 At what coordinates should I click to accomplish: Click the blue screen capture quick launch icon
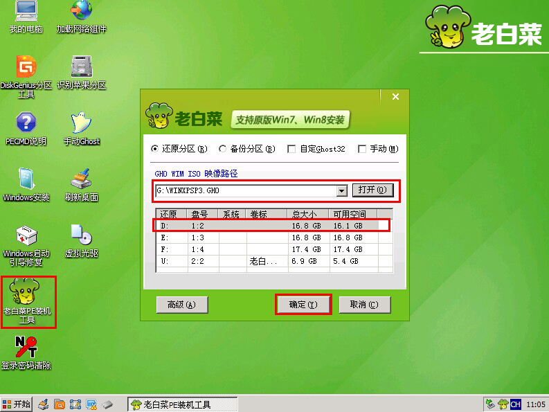[75, 404]
